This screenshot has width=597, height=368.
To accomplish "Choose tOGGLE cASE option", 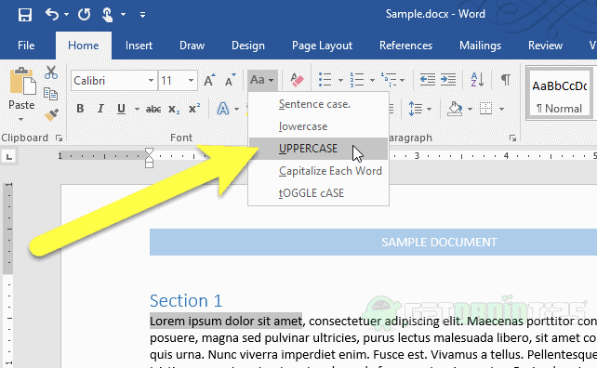I will [x=318, y=193].
